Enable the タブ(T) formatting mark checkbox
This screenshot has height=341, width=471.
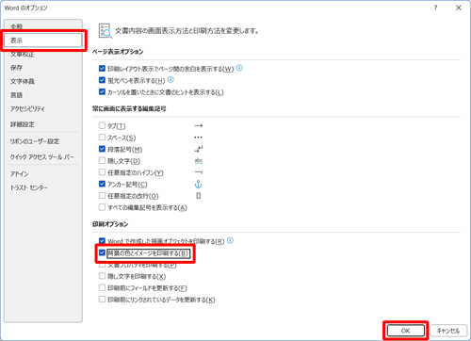pyautogui.click(x=102, y=125)
